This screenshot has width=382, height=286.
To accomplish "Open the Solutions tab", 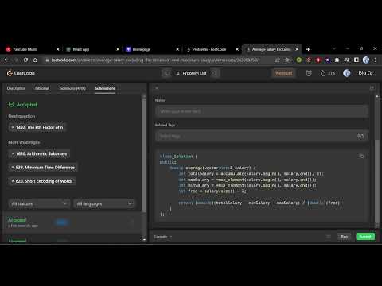I will [72, 88].
